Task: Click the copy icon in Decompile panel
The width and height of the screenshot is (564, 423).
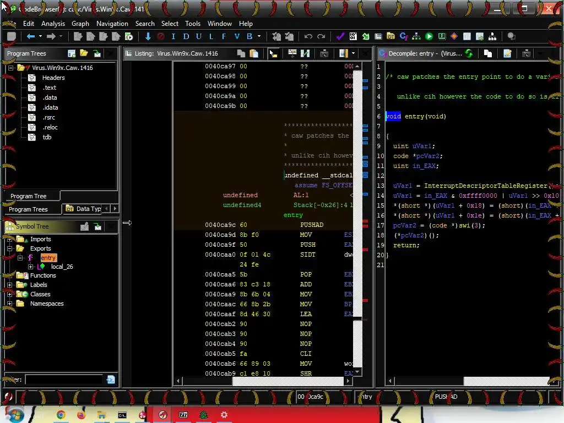Action: pos(488,53)
